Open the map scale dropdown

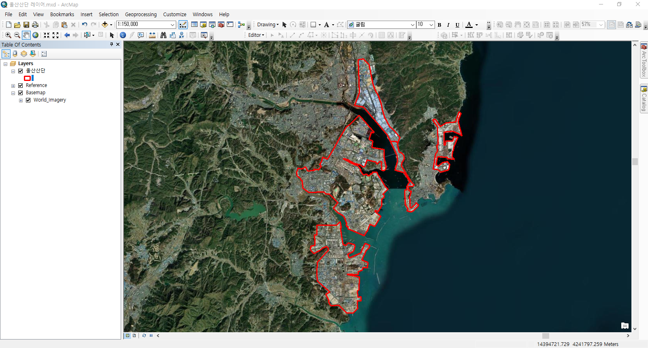pyautogui.click(x=173, y=25)
